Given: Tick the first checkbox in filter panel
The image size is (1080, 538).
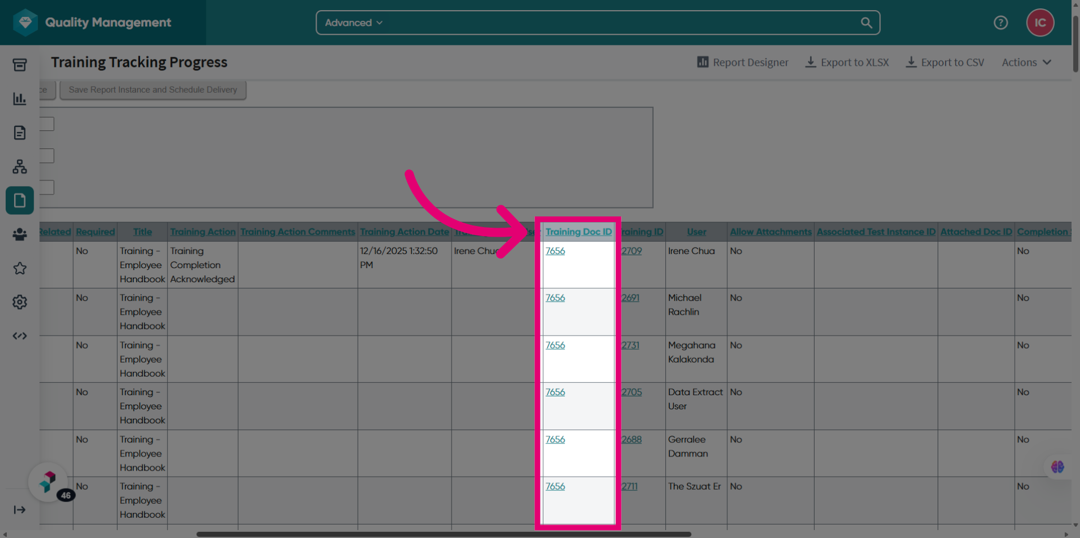Looking at the screenshot, I should (47, 124).
